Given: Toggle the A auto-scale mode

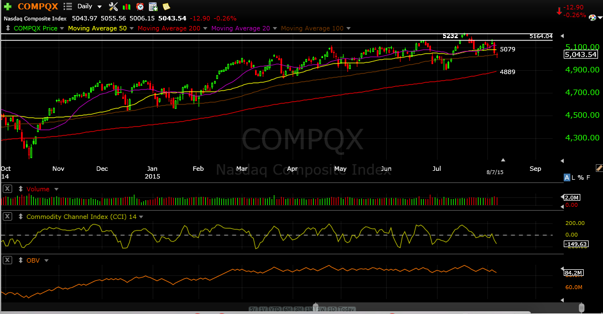Looking at the screenshot, I should (x=566, y=177).
